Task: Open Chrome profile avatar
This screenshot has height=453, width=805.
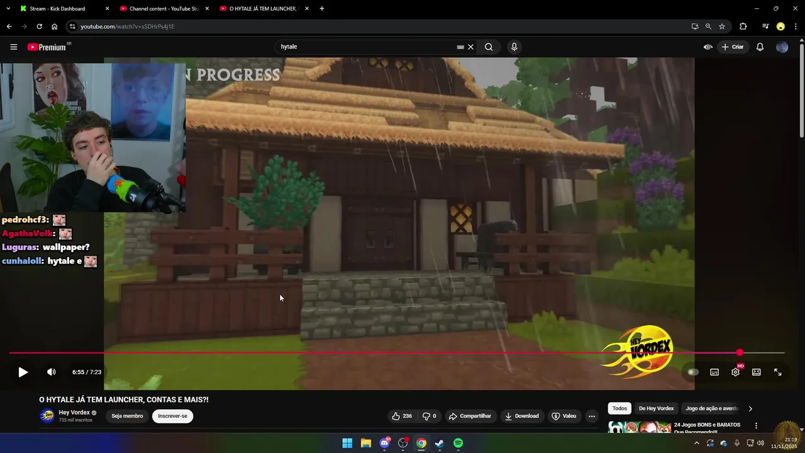Action: [780, 26]
